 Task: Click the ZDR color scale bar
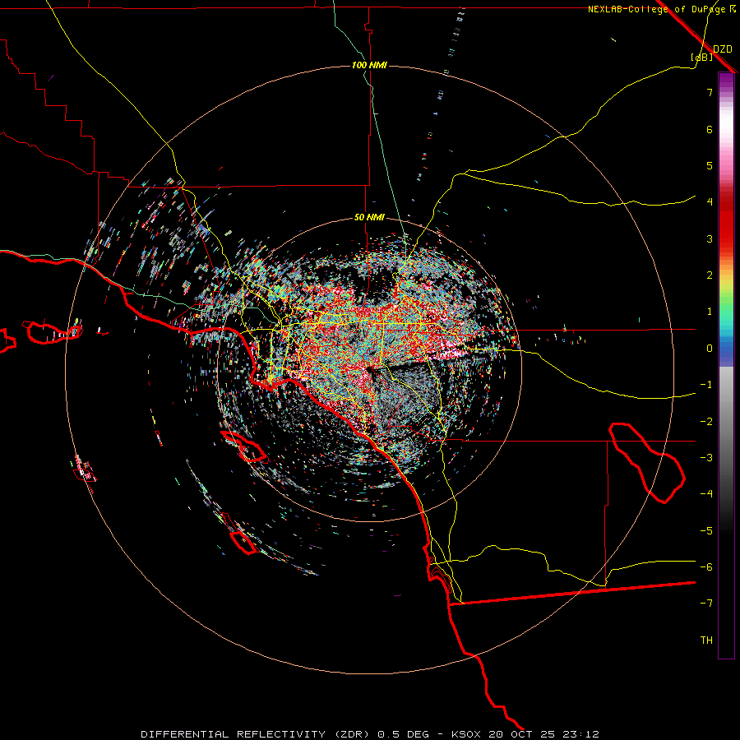click(x=726, y=365)
